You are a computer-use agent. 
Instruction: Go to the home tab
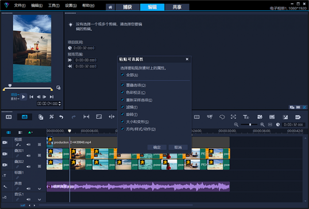(110, 7)
